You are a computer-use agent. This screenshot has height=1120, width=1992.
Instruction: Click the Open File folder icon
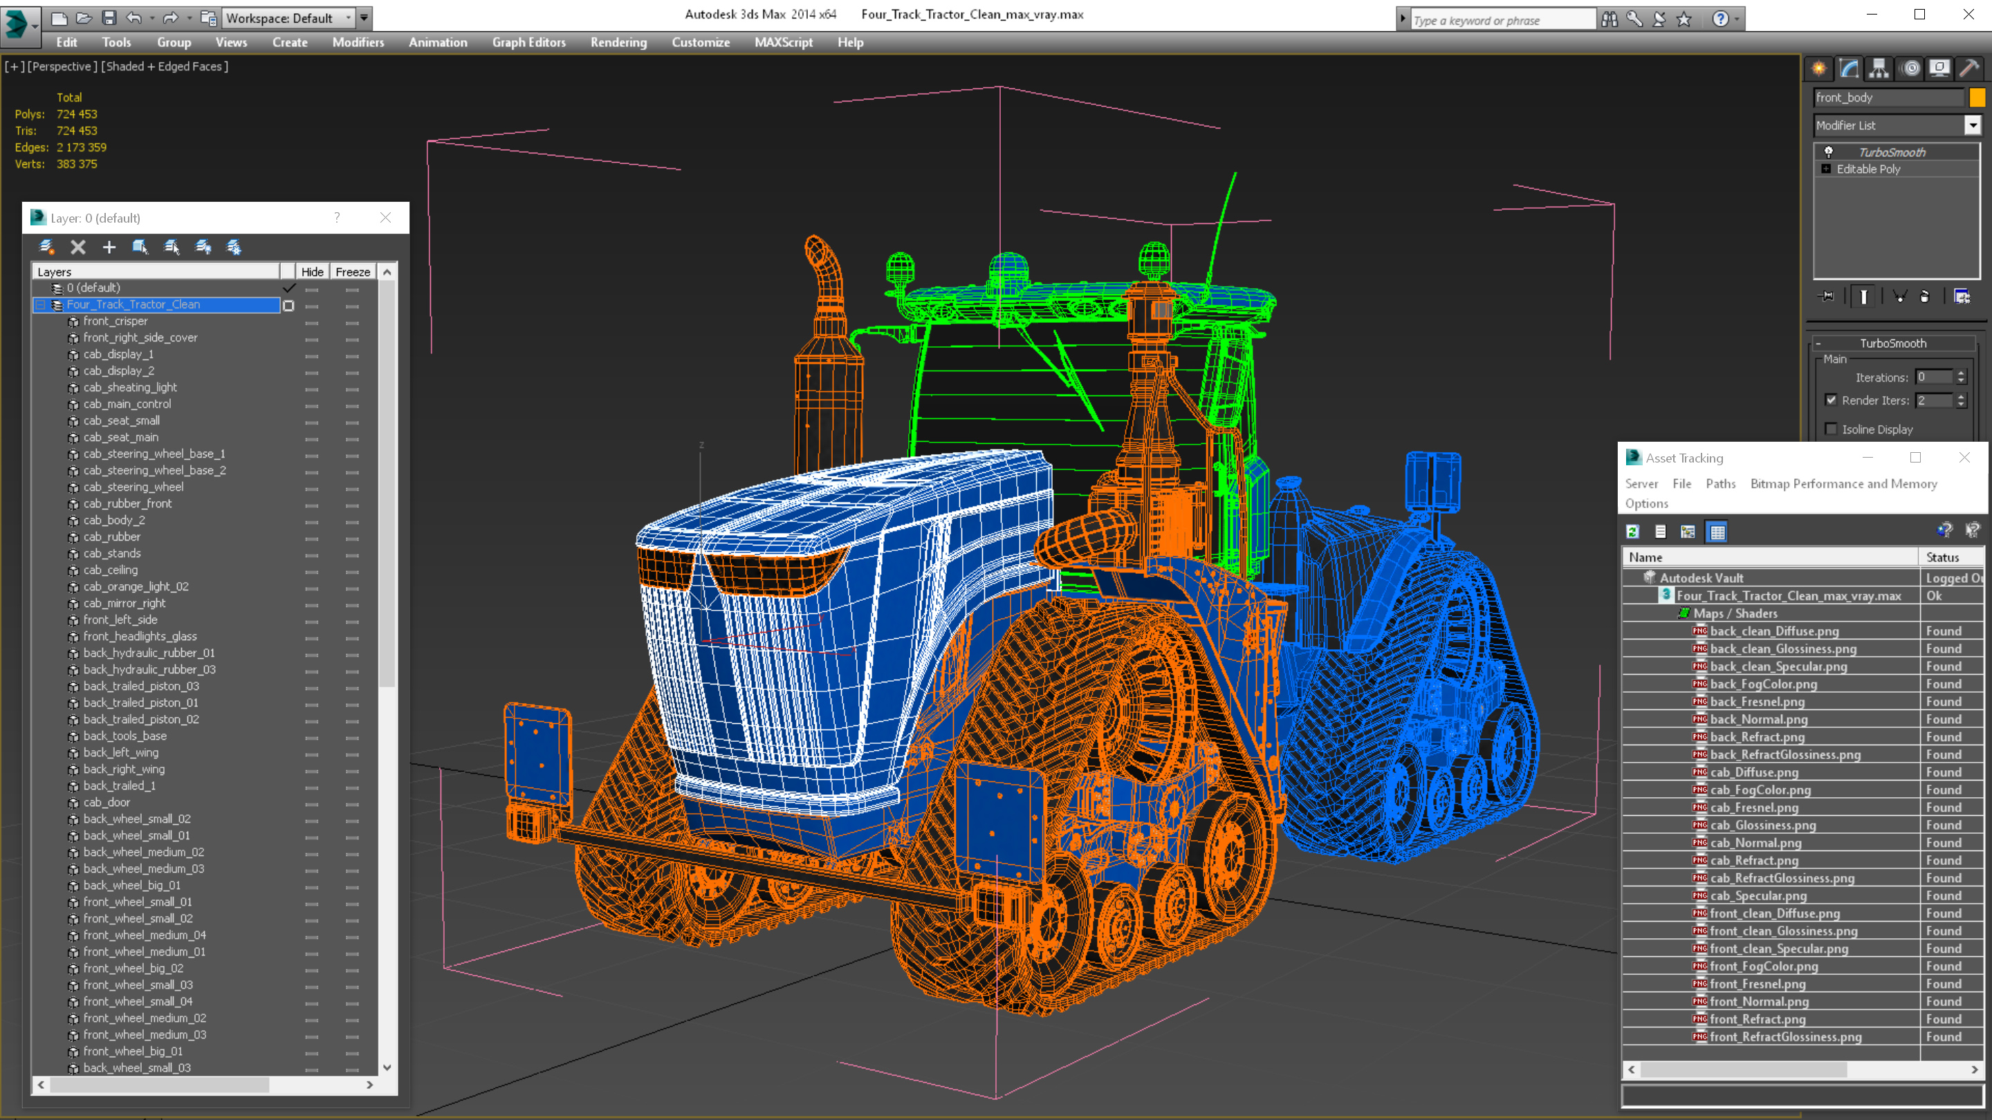tap(84, 18)
